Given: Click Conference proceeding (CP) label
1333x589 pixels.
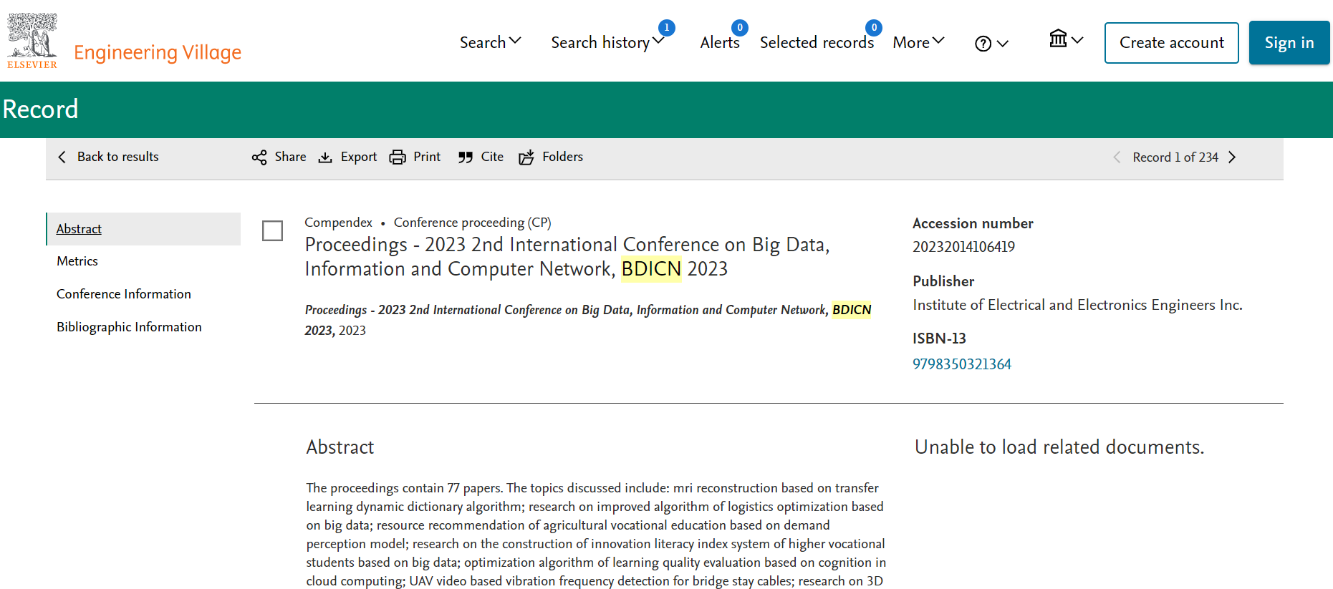Looking at the screenshot, I should [x=473, y=223].
